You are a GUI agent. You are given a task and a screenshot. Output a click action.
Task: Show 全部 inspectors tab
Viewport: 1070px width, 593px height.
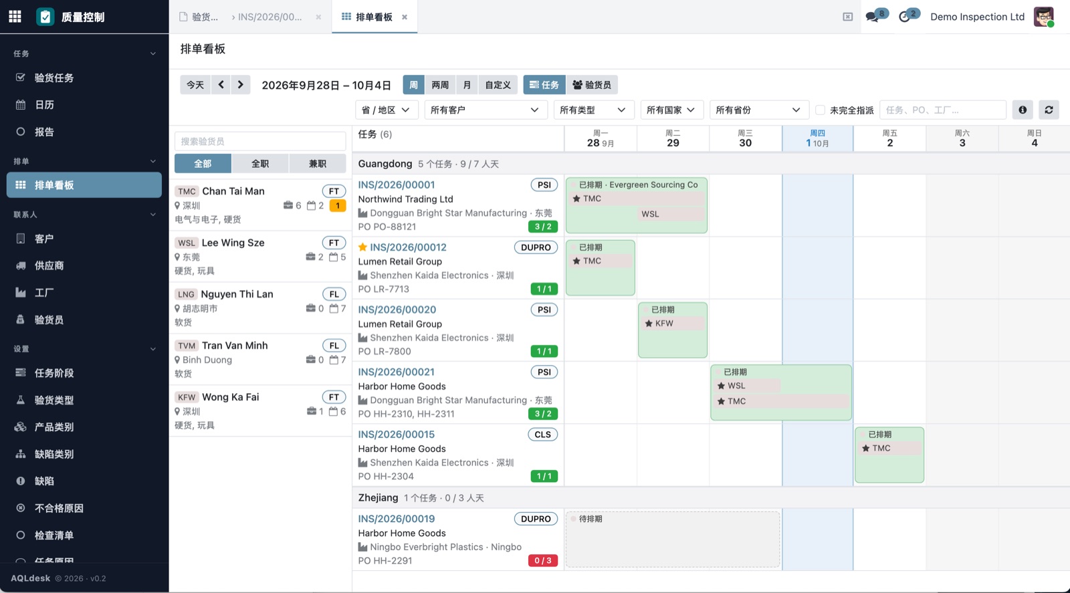click(x=203, y=164)
